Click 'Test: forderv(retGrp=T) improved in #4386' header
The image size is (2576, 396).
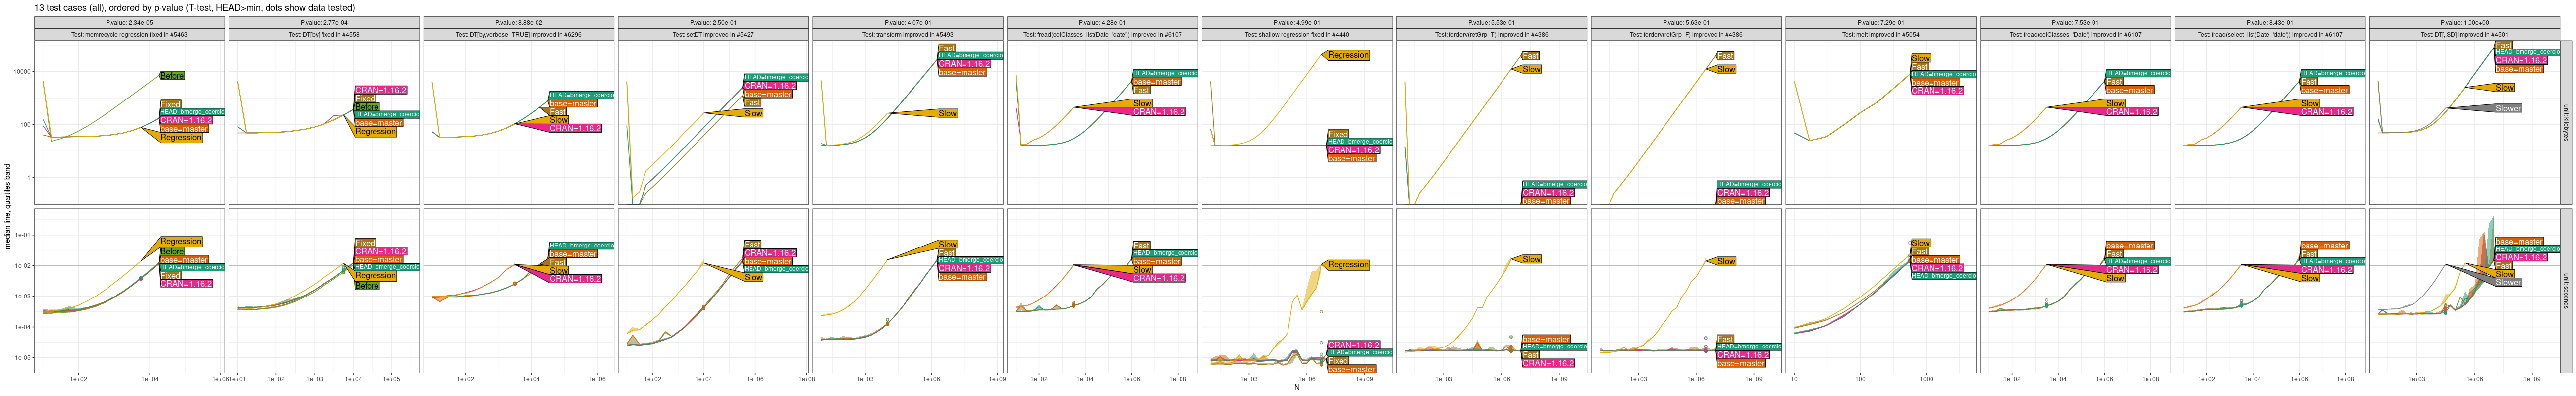coord(1491,34)
